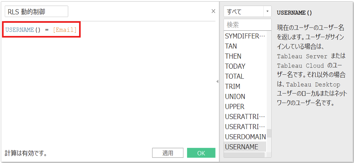Edit the calculation name field RLS 動的制御
354x163 pixels.
[36, 11]
